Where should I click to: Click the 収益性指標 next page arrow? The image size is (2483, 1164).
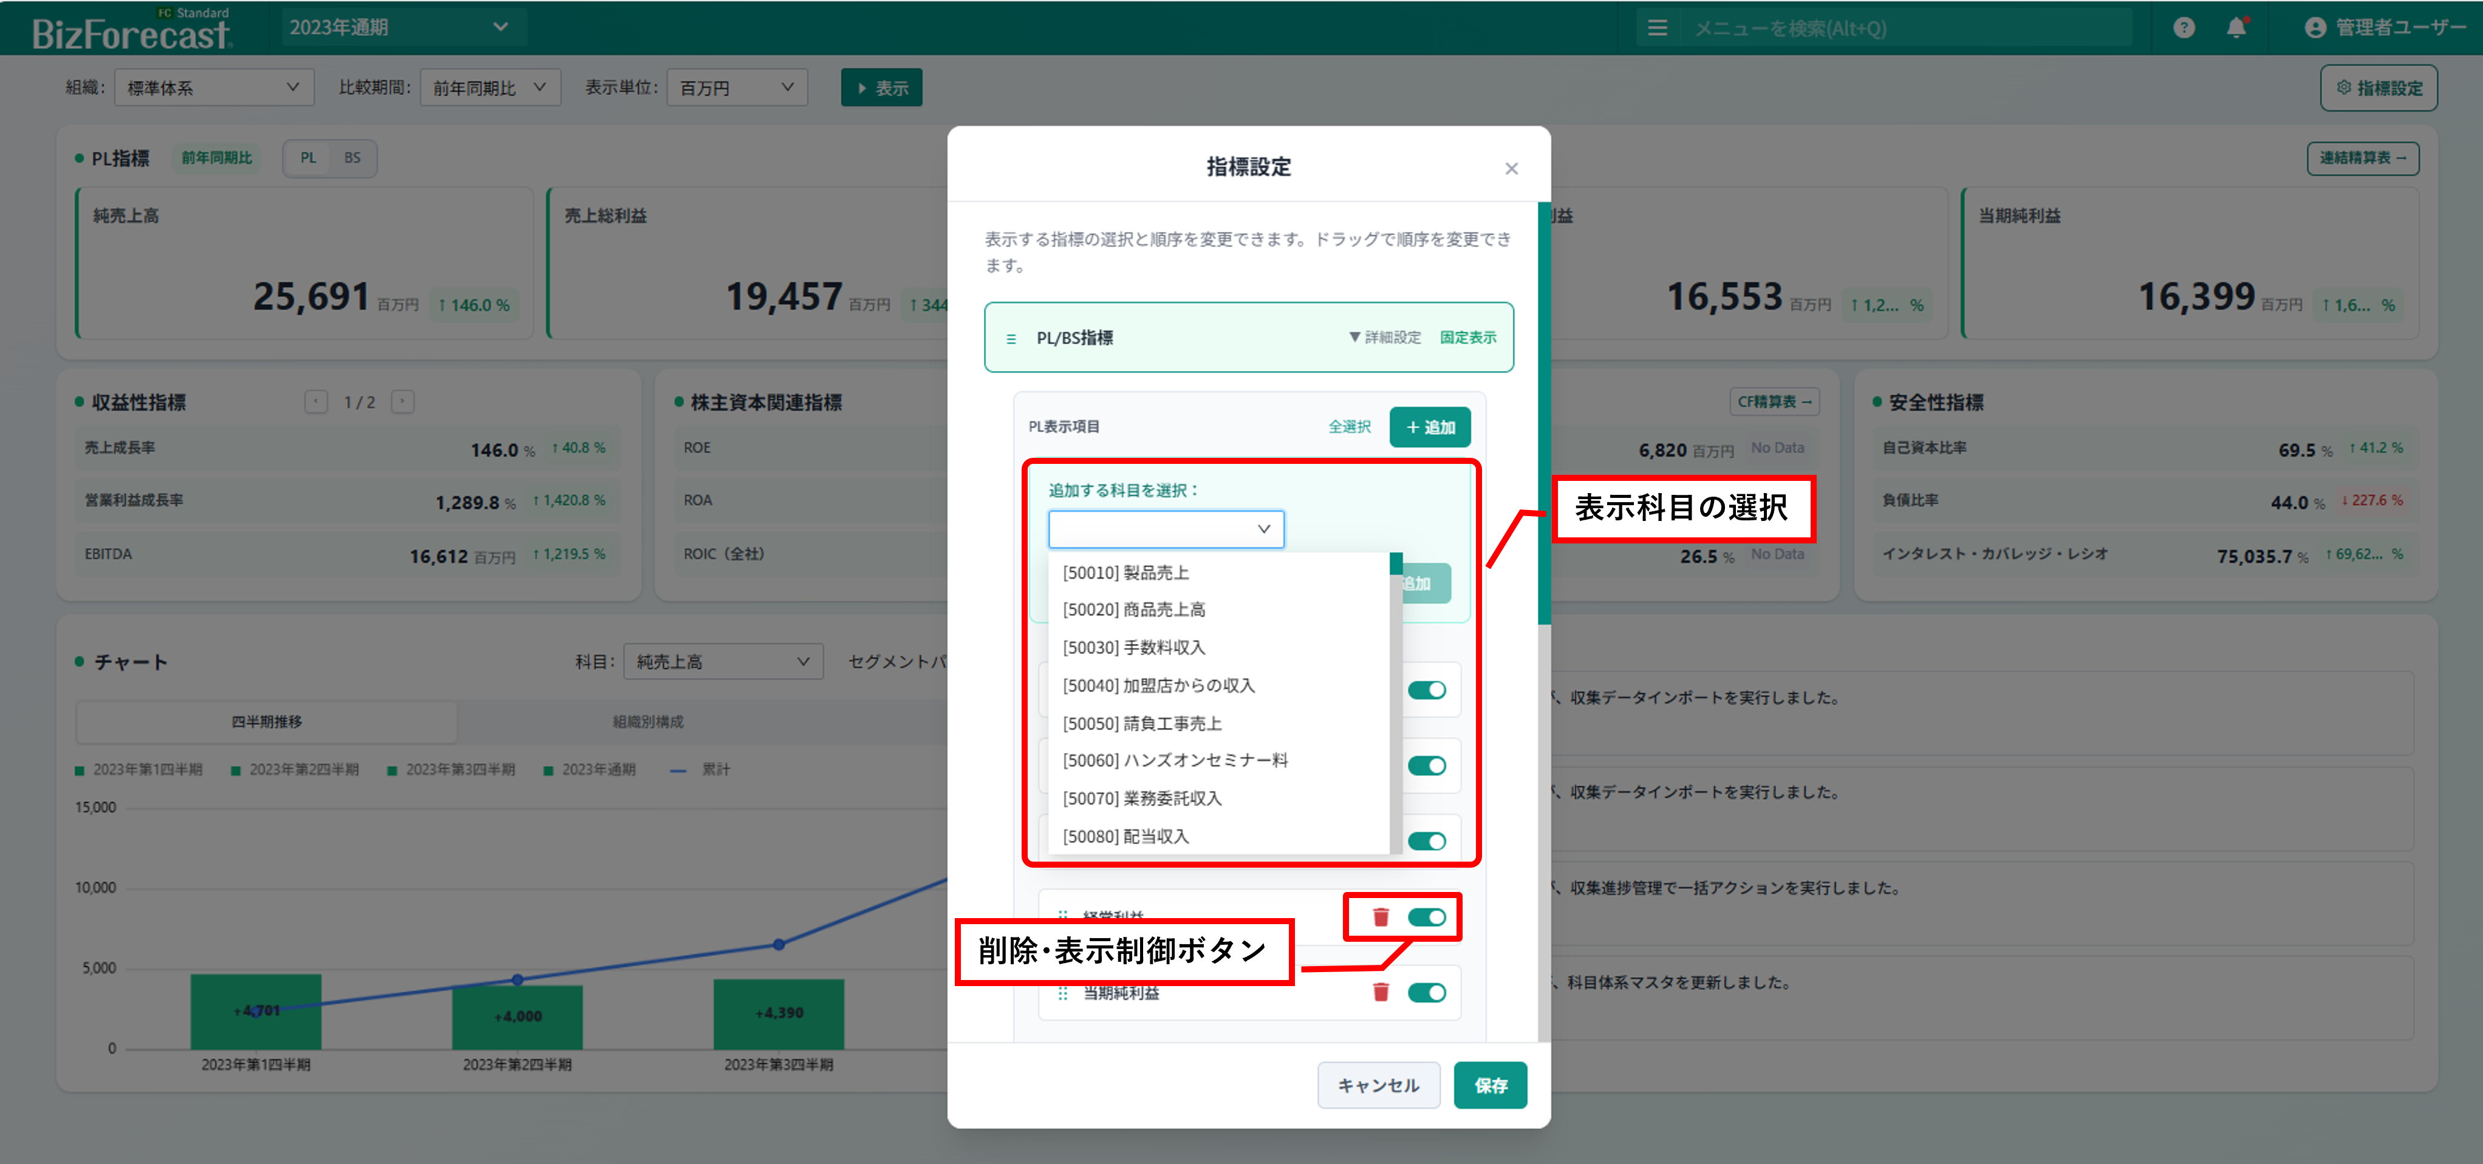[x=403, y=402]
